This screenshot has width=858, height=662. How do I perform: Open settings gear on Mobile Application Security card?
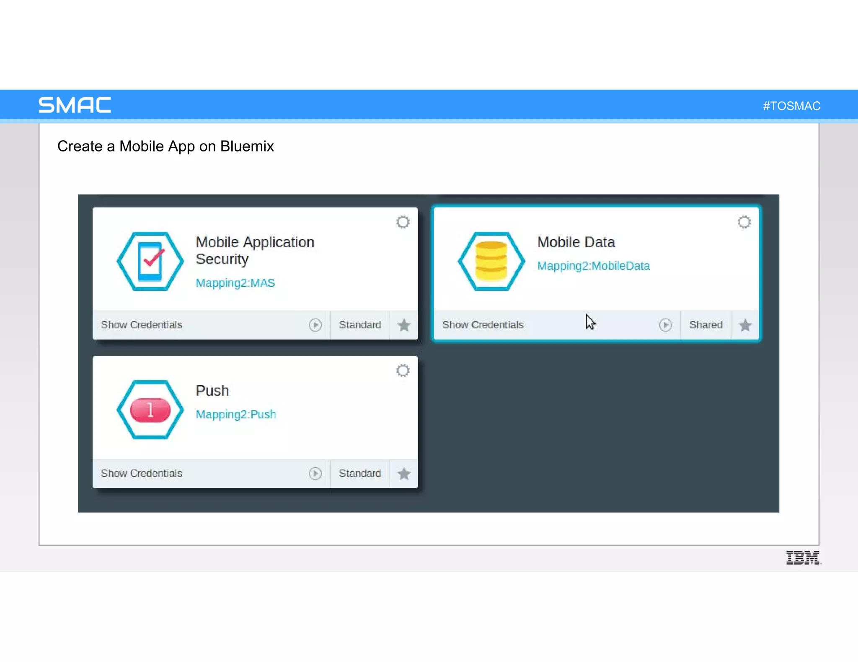tap(403, 222)
